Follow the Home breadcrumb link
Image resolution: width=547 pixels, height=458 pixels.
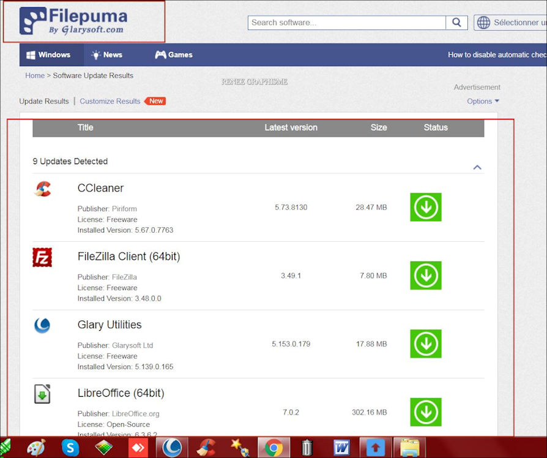click(35, 75)
